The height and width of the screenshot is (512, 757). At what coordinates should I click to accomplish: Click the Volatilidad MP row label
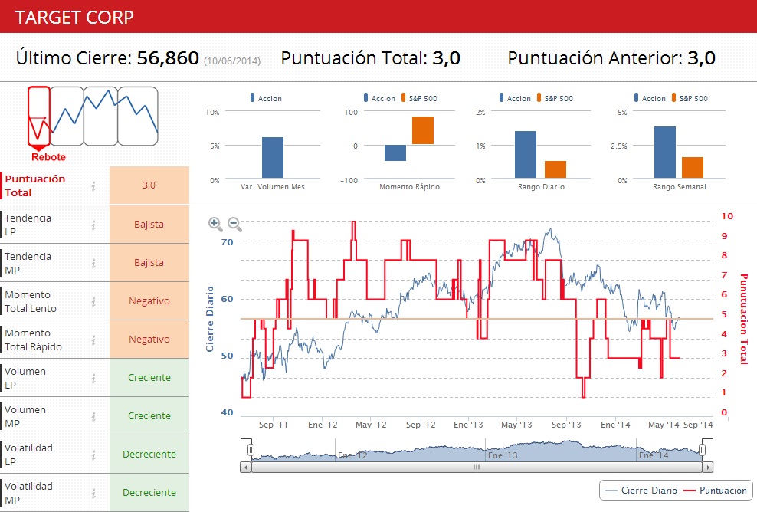[x=28, y=493]
